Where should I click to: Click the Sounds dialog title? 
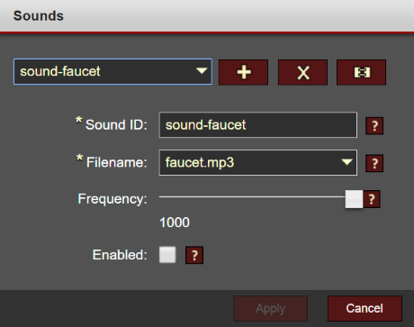(39, 15)
